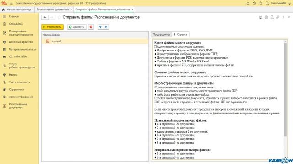The width and height of the screenshot is (293, 164).
Task: Select the счет.pdf file row
Action: tap(95, 41)
